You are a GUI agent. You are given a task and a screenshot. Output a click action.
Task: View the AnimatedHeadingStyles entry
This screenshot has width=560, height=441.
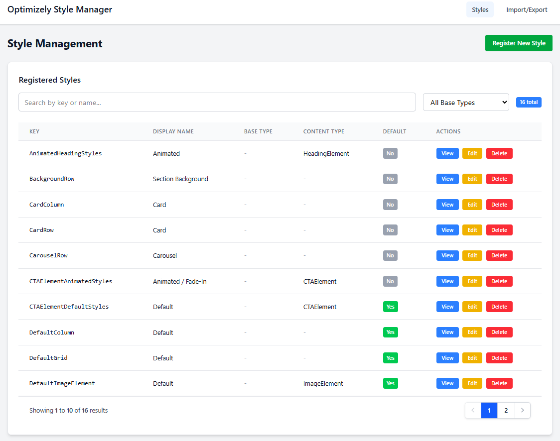point(447,153)
